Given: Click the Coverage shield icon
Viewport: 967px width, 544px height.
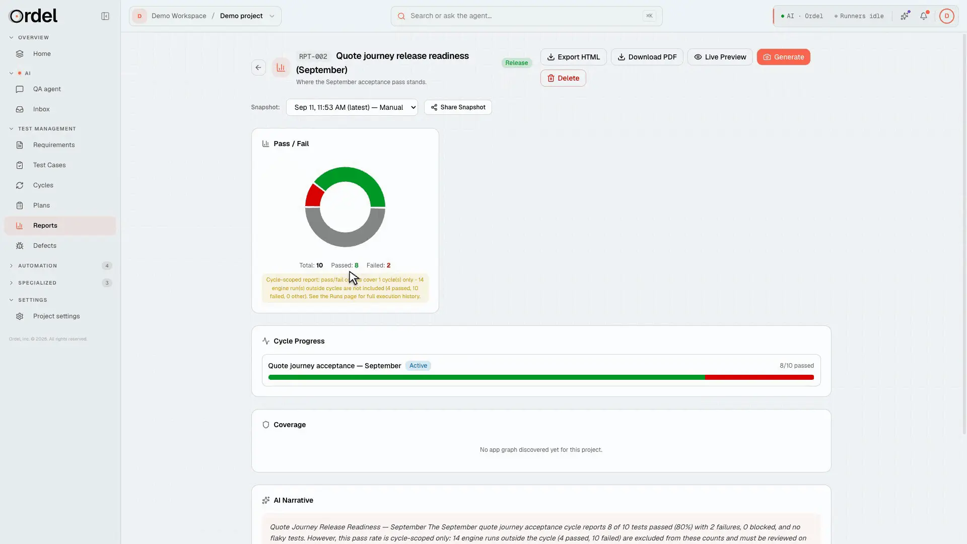Looking at the screenshot, I should (266, 425).
